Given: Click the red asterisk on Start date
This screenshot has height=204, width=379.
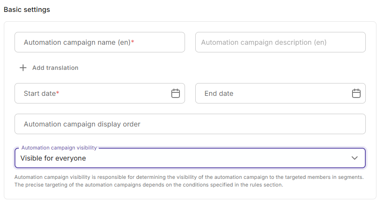Looking at the screenshot, I should click(58, 94).
